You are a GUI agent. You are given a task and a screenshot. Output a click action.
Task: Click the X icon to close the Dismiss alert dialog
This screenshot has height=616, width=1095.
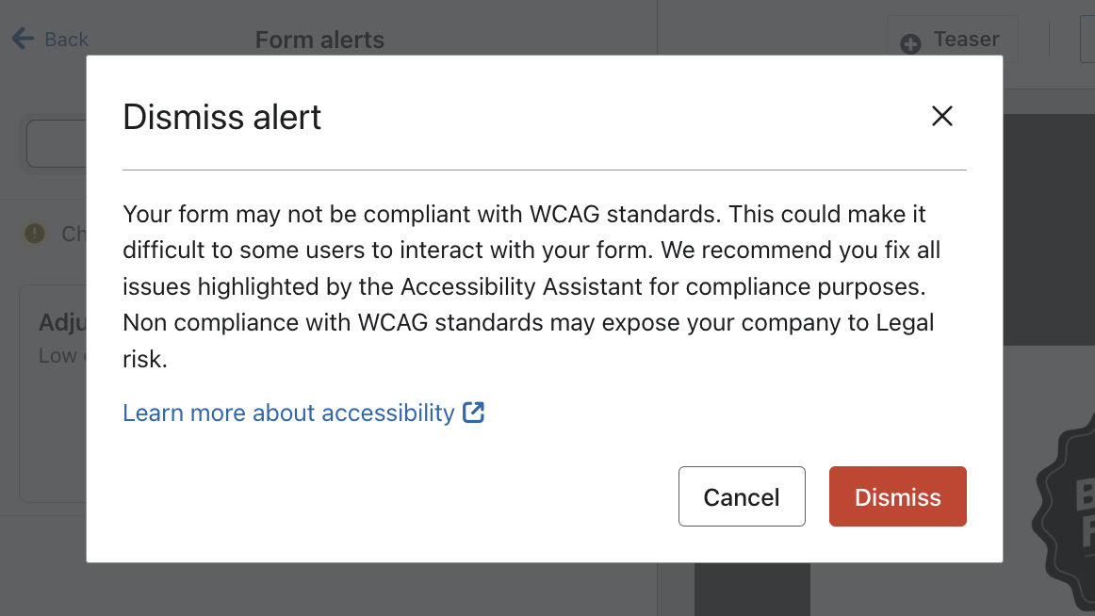(941, 116)
